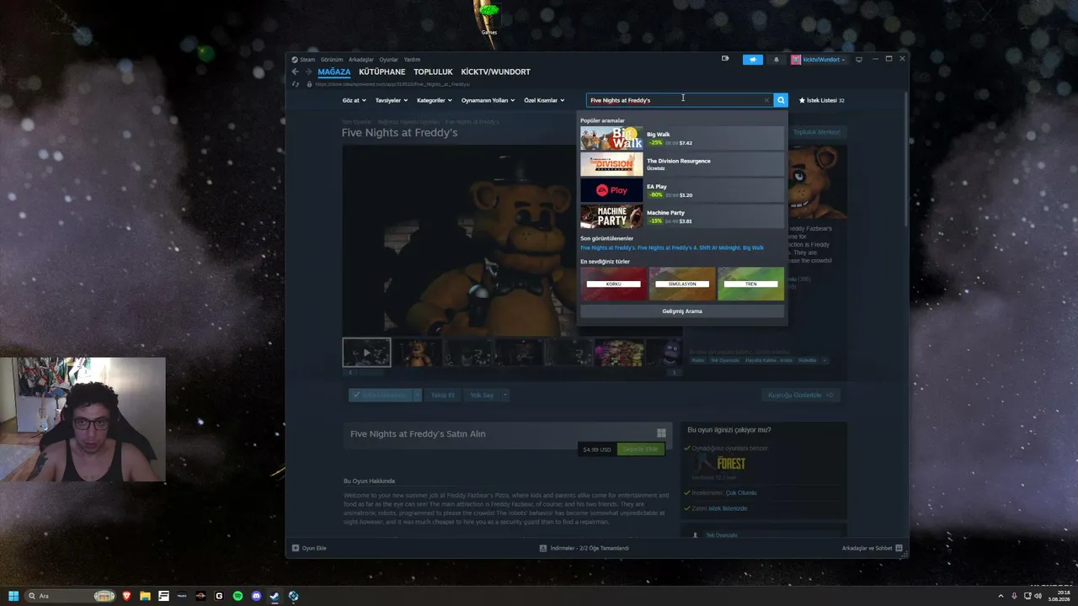Screen dimensions: 1078x606
Task: Switch to the KÜTÜPHANE tab
Action: click(x=382, y=72)
